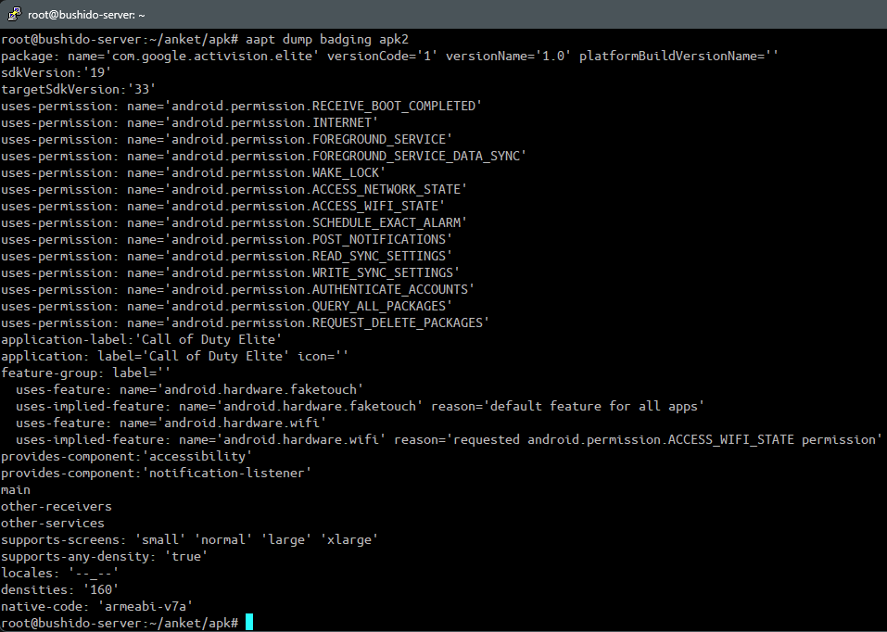The height and width of the screenshot is (632, 887).
Task: Click the PuTTY icon in the title bar
Action: pyautogui.click(x=14, y=14)
